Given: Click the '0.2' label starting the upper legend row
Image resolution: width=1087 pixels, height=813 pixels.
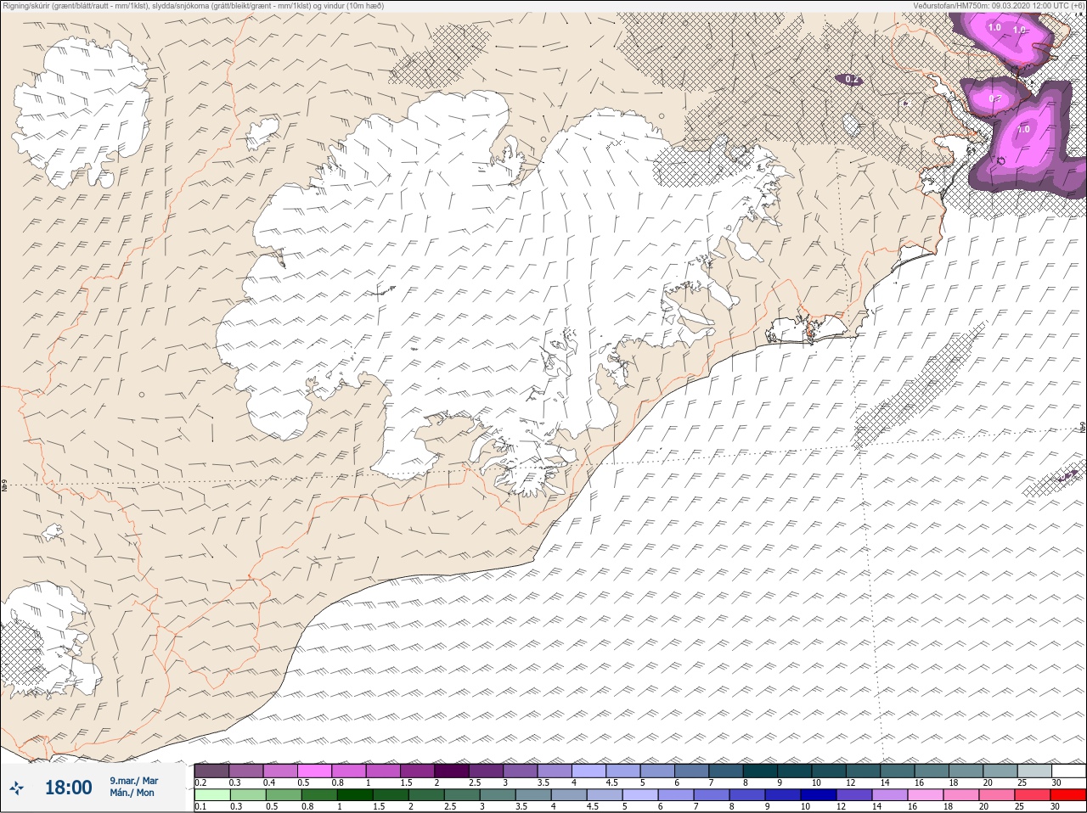Looking at the screenshot, I should (x=200, y=782).
